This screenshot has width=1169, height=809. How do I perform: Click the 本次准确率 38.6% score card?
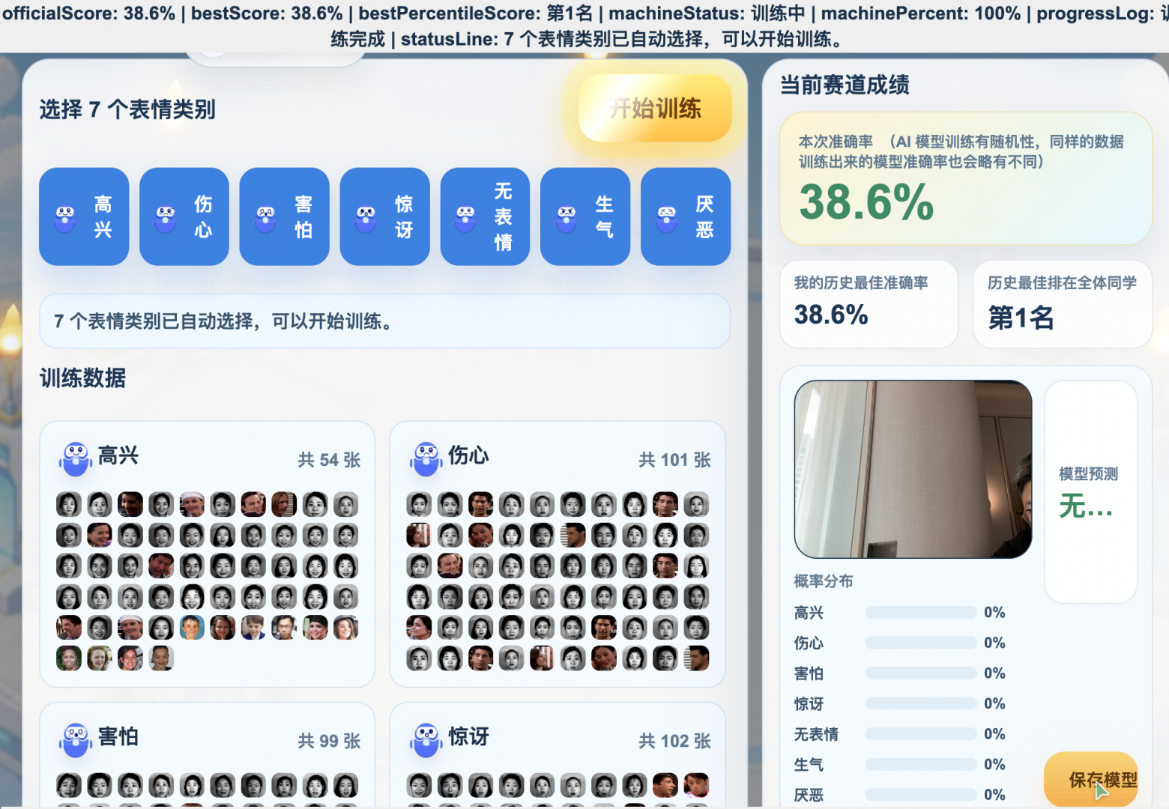(965, 178)
